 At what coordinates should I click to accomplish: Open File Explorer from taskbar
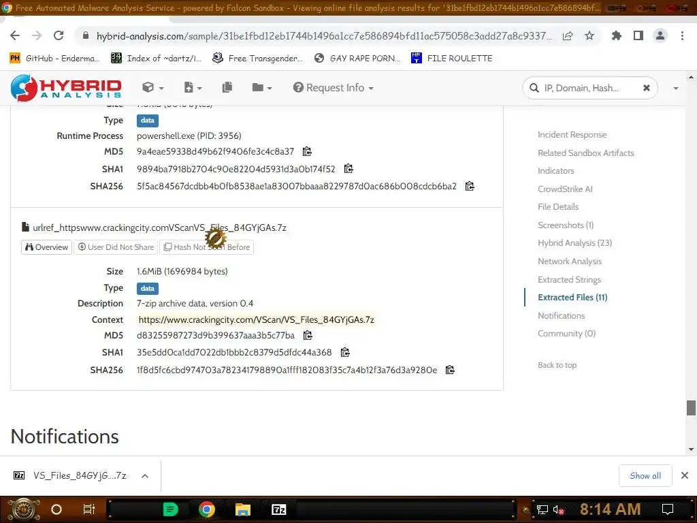[x=243, y=509]
